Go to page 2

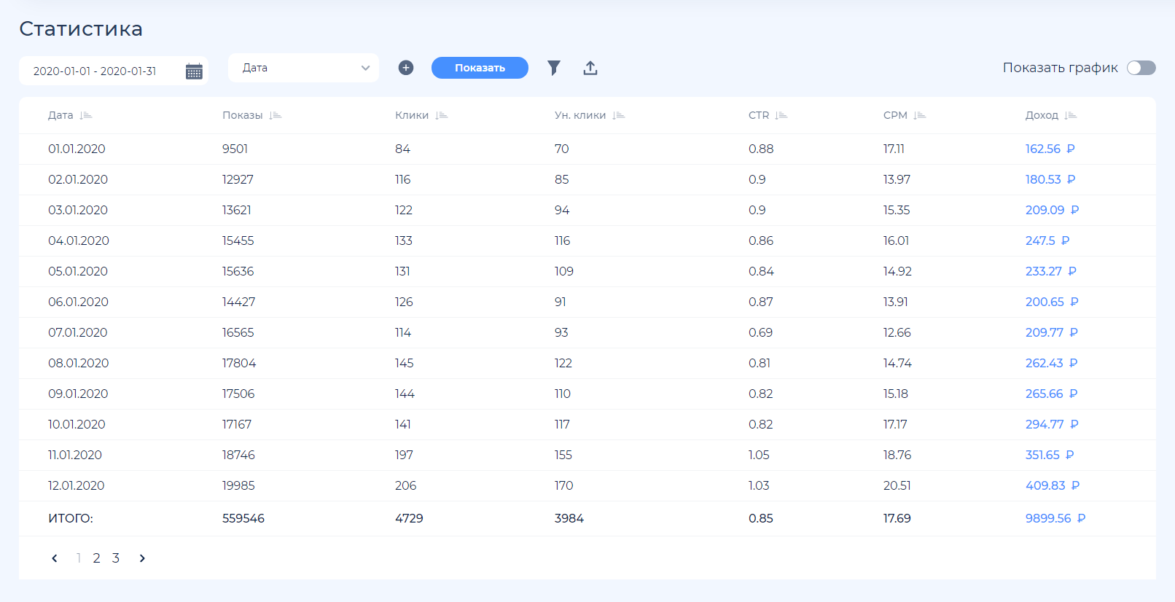[96, 558]
